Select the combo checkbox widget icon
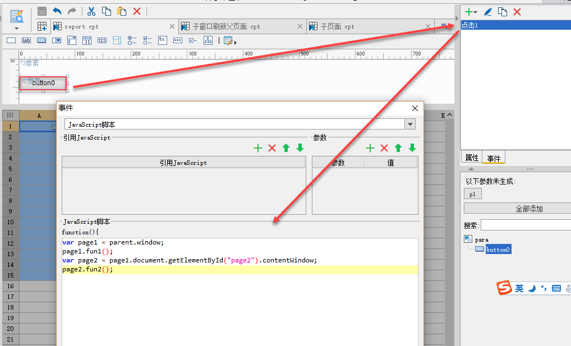571x346 pixels. click(x=72, y=40)
